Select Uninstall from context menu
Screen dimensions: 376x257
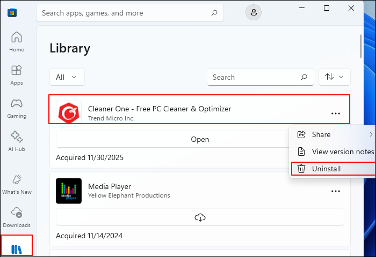pos(334,169)
